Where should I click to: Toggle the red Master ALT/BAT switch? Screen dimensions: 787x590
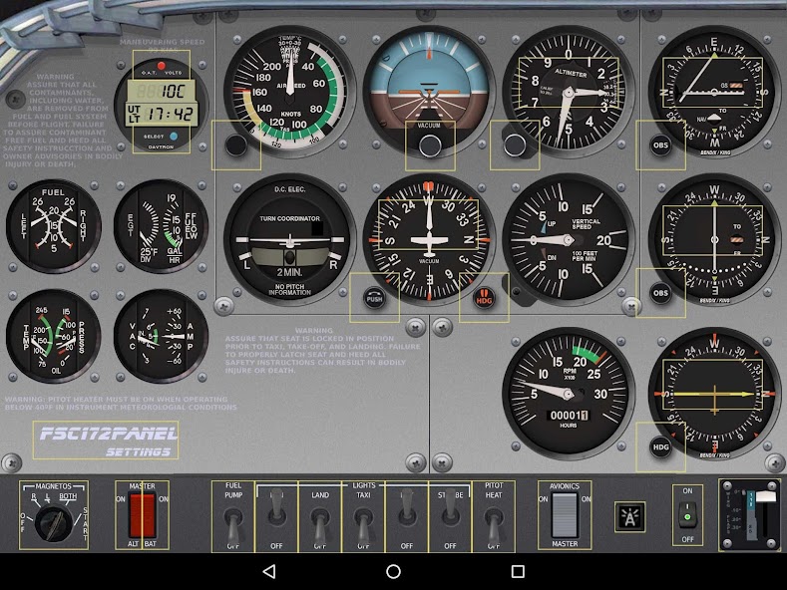click(x=142, y=514)
